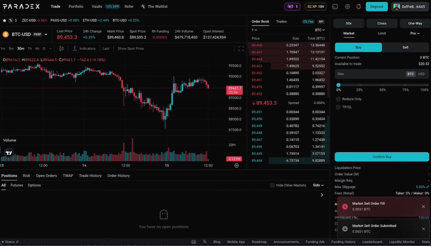
Task: Click the S2 XP 104 badge
Action: tap(316, 7)
